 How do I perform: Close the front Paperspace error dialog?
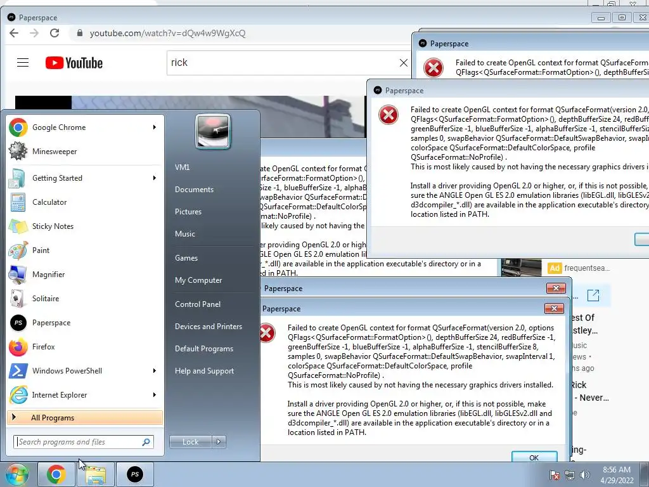coord(554,309)
